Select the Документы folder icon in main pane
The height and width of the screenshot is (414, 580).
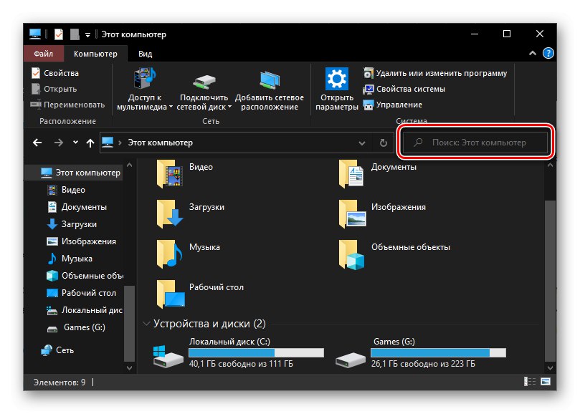[x=351, y=174]
